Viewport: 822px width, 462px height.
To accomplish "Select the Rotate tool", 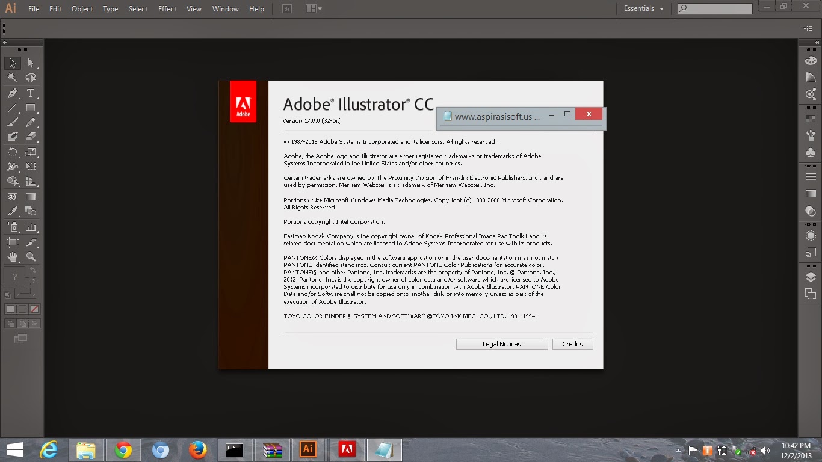I will point(13,152).
